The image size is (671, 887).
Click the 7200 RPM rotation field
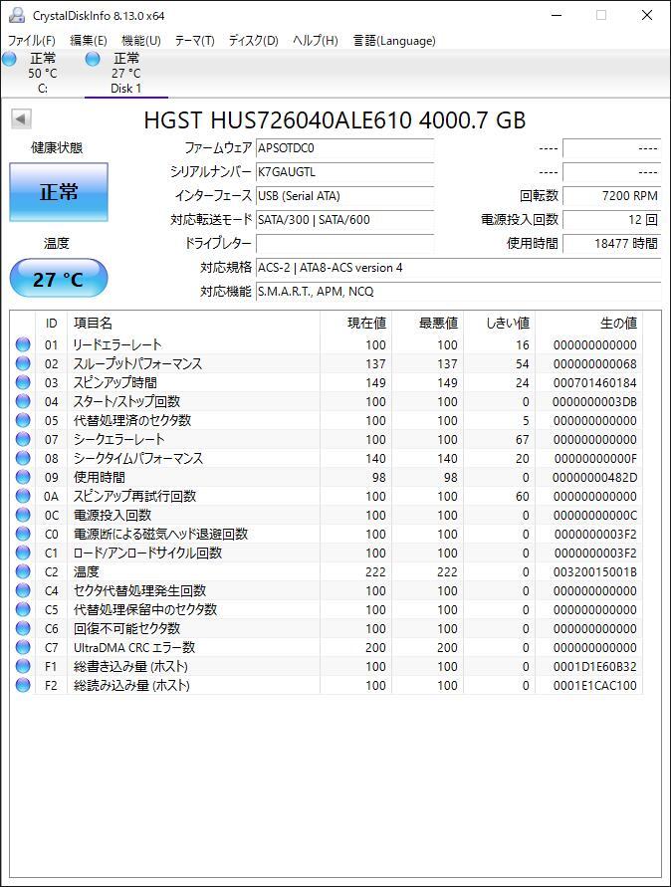coord(611,196)
